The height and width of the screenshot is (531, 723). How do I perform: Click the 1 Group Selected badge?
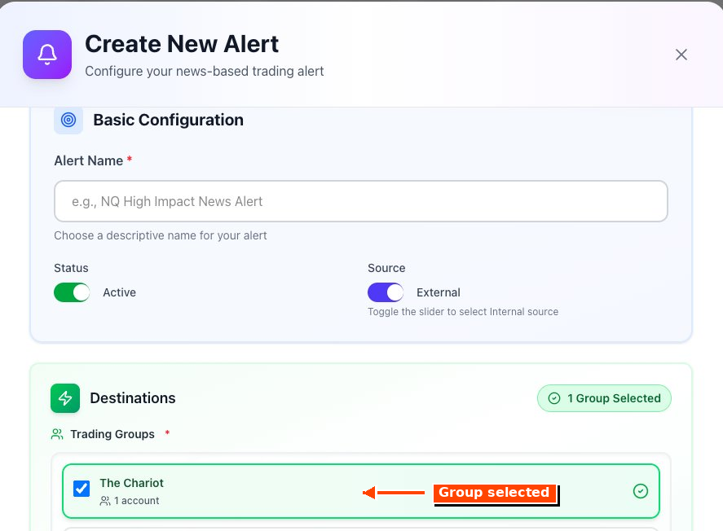(604, 398)
